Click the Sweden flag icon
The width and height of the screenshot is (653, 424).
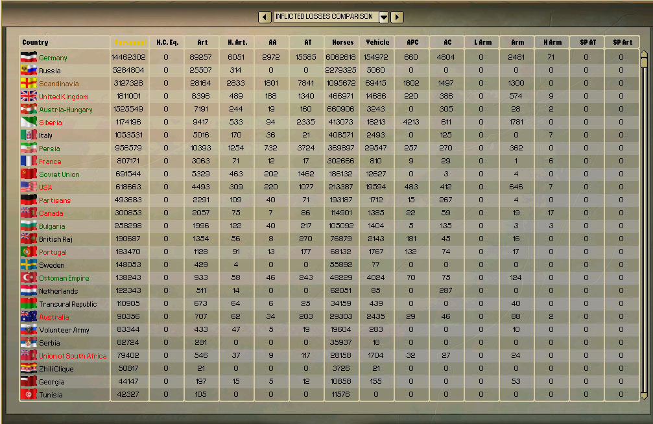pyautogui.click(x=29, y=265)
